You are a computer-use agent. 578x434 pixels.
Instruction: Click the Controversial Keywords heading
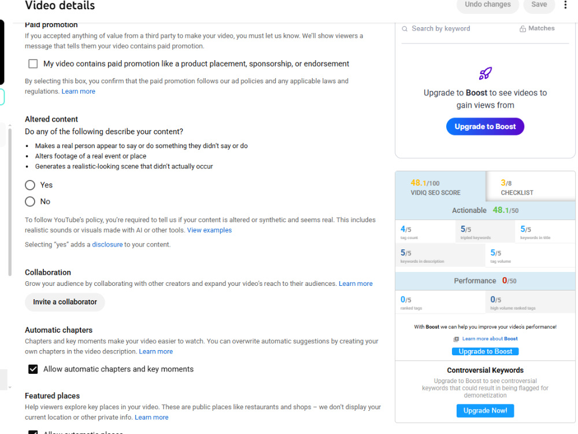coord(485,370)
